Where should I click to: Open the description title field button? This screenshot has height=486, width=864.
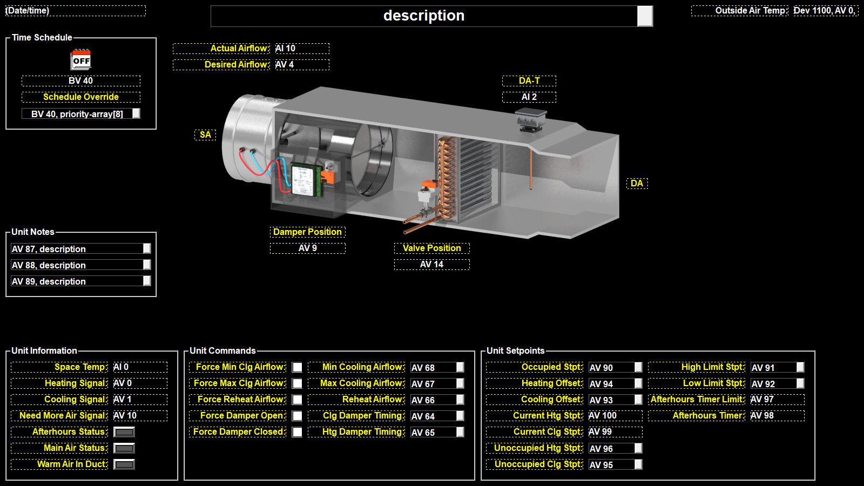[x=645, y=16]
